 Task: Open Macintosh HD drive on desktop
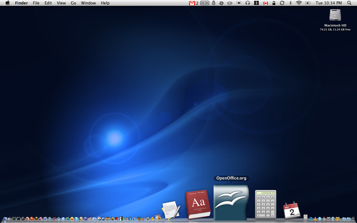(x=335, y=15)
